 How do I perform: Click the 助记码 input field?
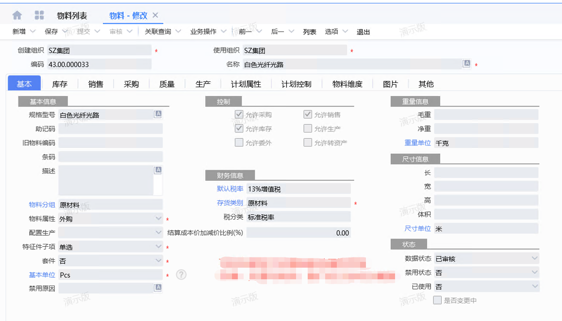[111, 128]
